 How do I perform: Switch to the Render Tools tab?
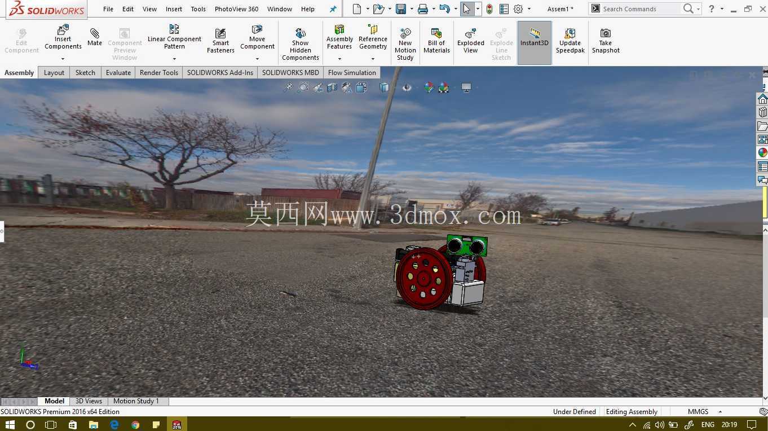point(159,73)
